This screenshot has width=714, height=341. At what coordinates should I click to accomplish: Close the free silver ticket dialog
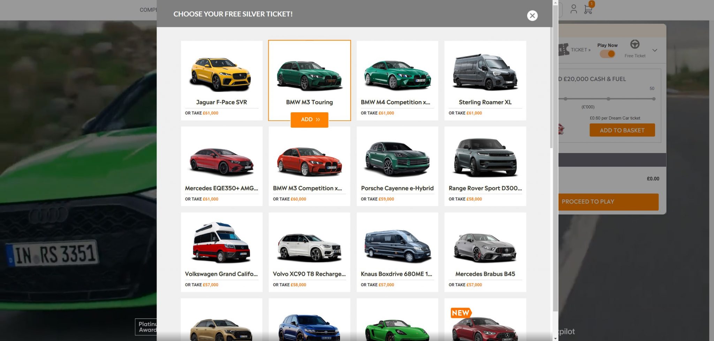pos(532,16)
